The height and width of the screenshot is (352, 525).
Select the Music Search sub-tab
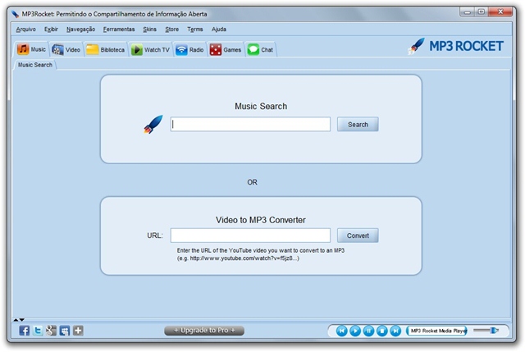coord(35,65)
